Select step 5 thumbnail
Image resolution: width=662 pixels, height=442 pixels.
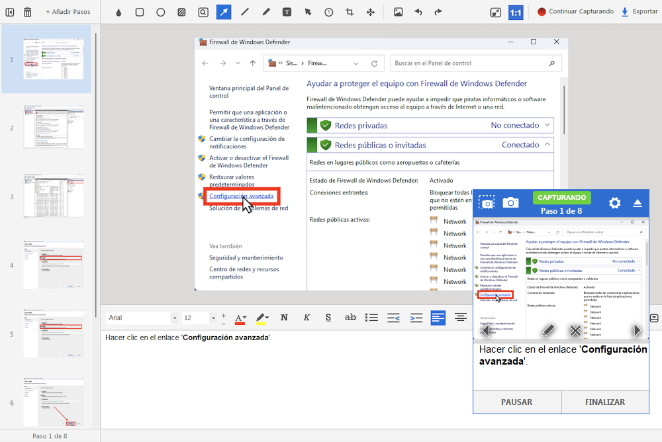point(54,333)
